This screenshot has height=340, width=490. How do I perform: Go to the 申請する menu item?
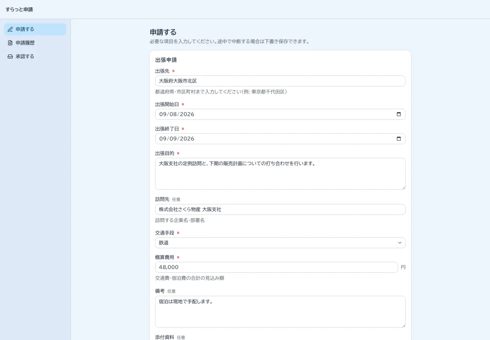click(35, 29)
